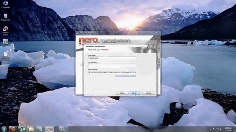Click the 'How to find the serial number' link
This screenshot has height=132, width=236.
click(x=125, y=76)
